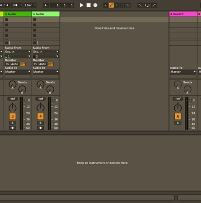Click the Arrangement Record button
This screenshot has height=203, width=201.
click(95, 5)
